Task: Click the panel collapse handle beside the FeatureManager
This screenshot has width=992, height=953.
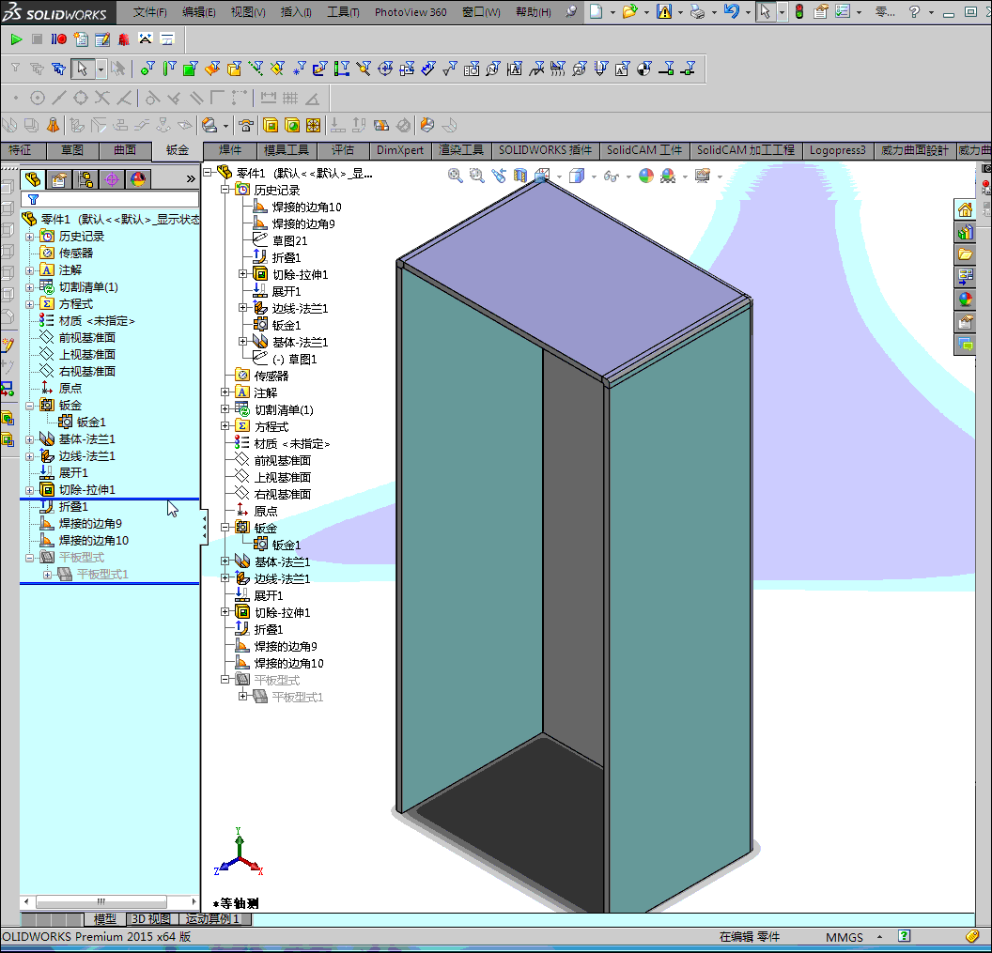Action: pos(204,529)
